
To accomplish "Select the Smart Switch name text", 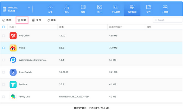I will [25, 72].
